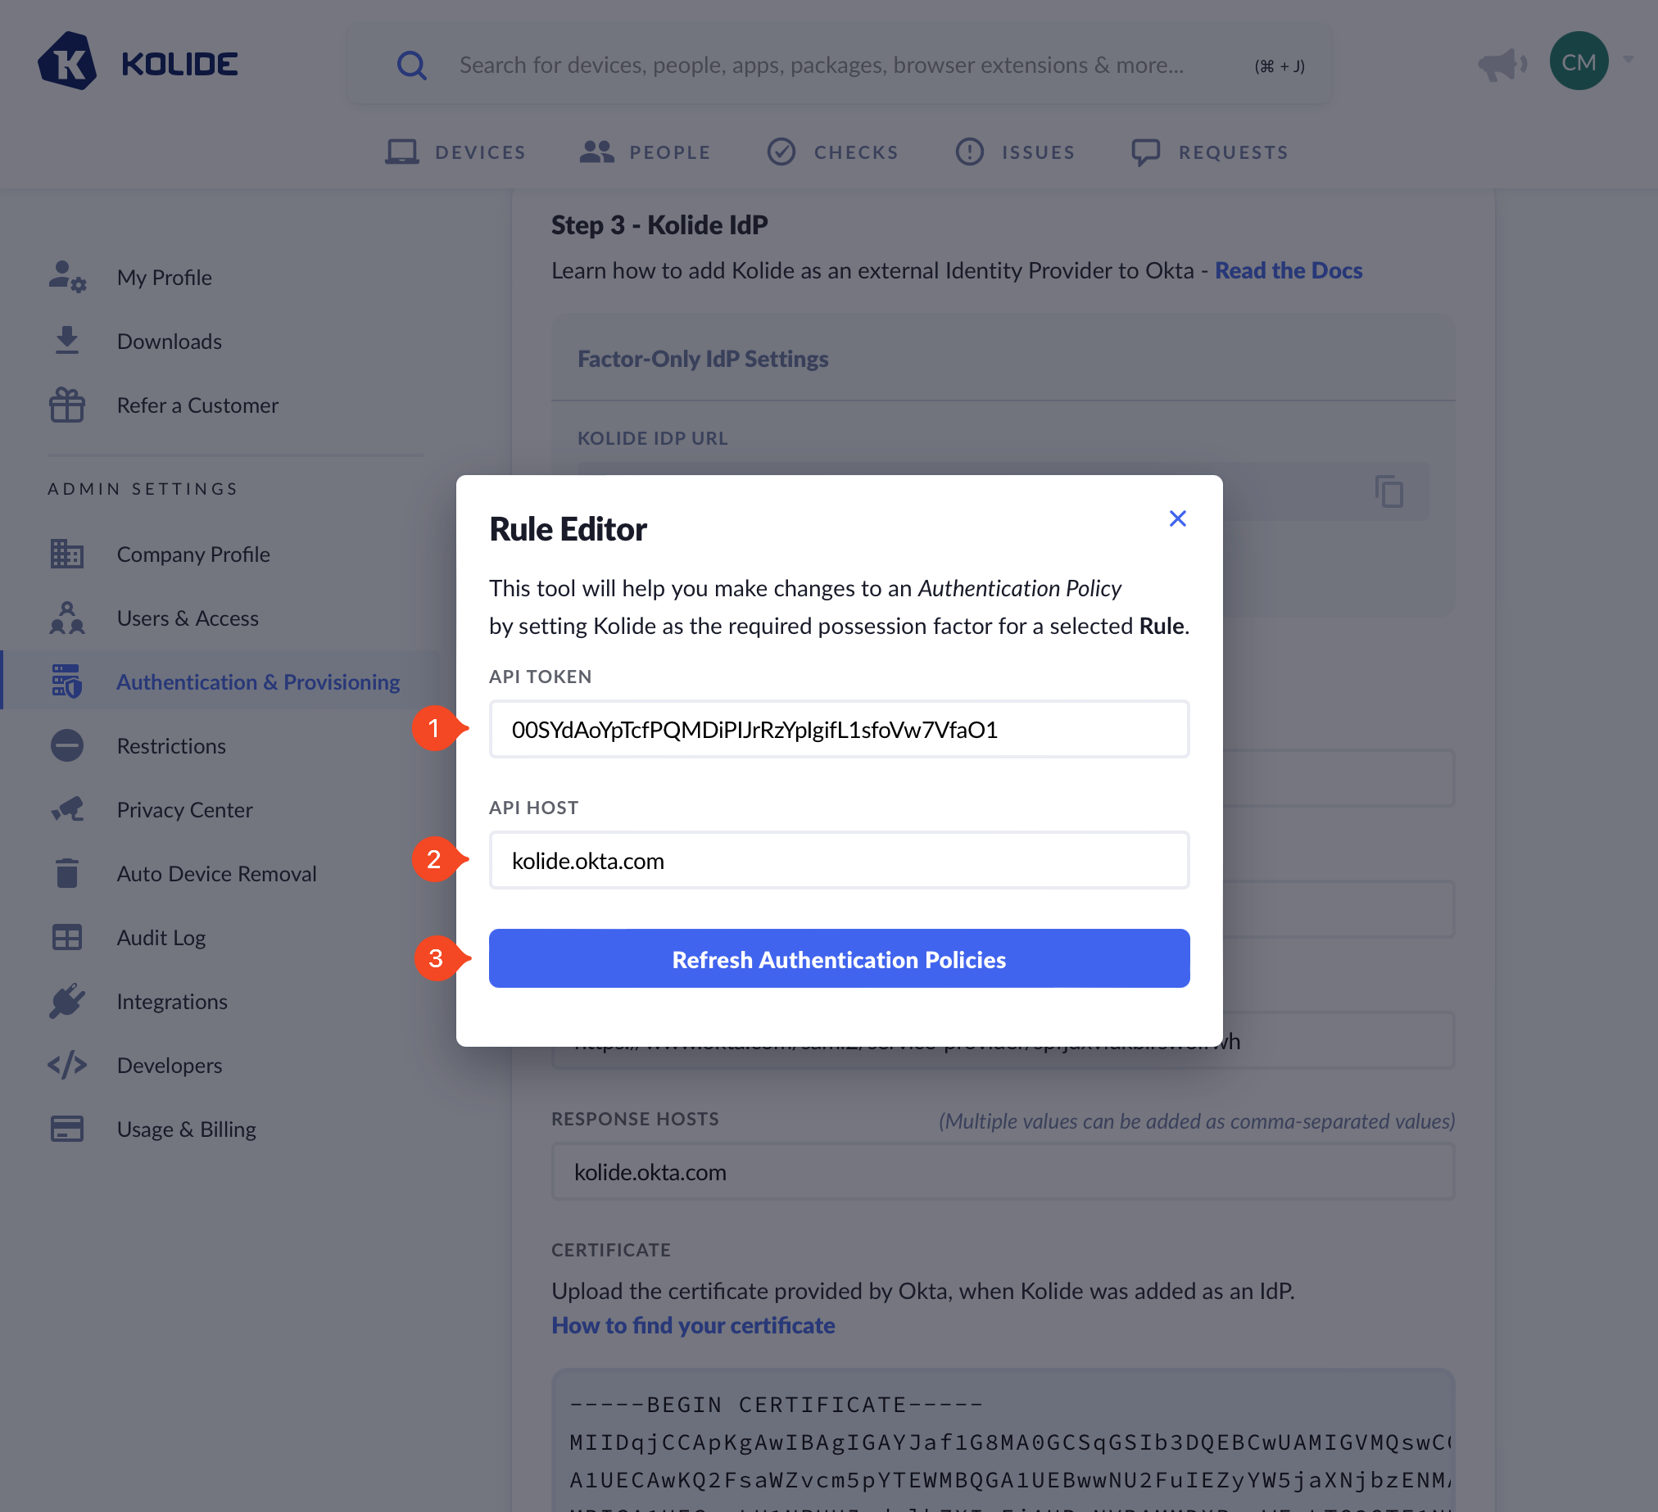Open the Devices tab
Image resolution: width=1658 pixels, height=1512 pixels.
pos(455,152)
